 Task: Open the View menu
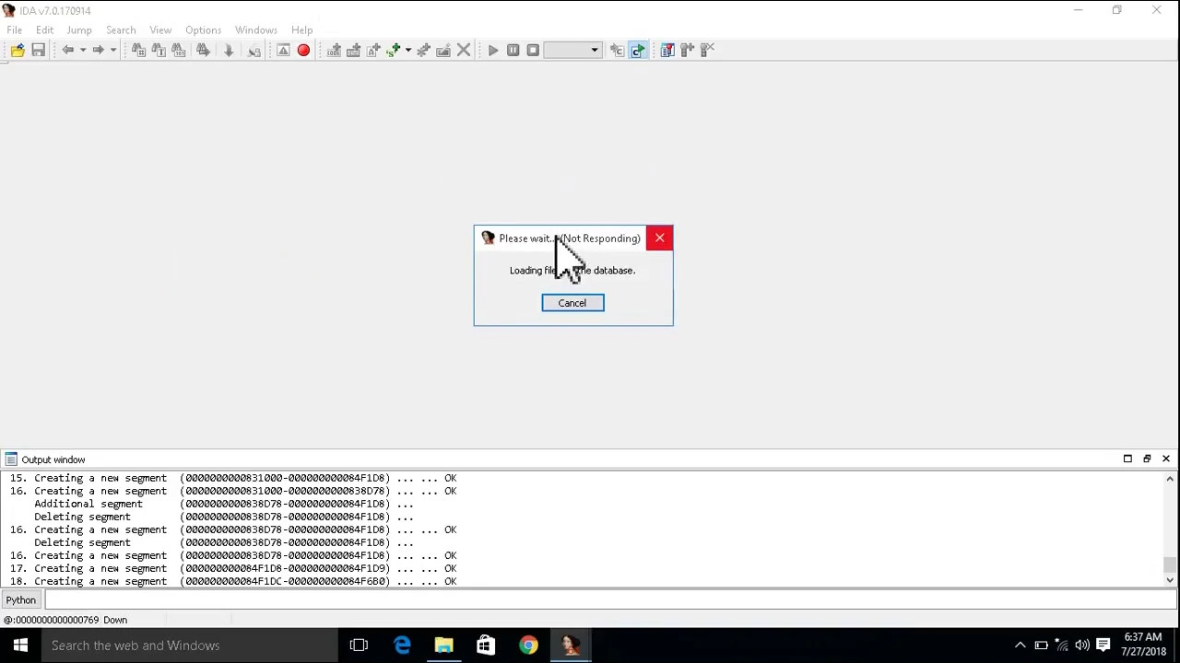(160, 30)
